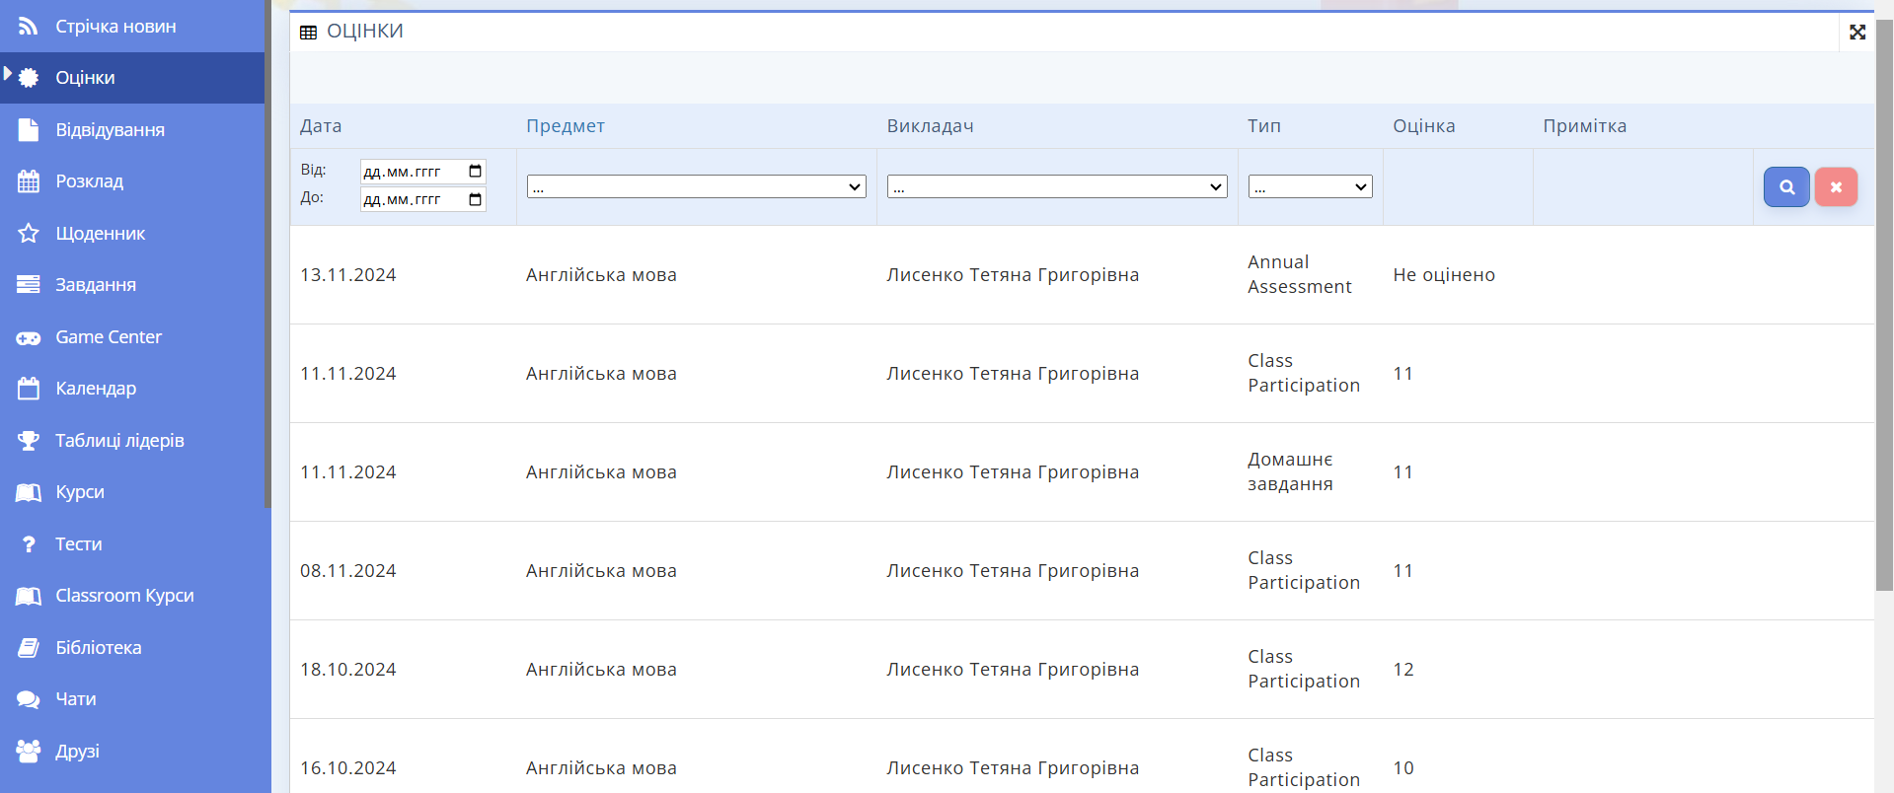Click the trophy icon for Таблиці лідерів
Screen dimensions: 1894x793
pos(29,441)
